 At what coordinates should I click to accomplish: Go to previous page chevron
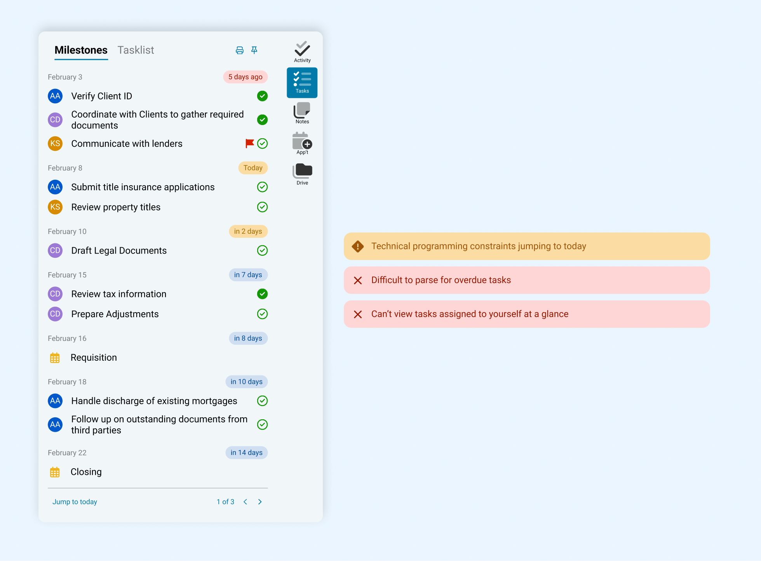point(246,502)
